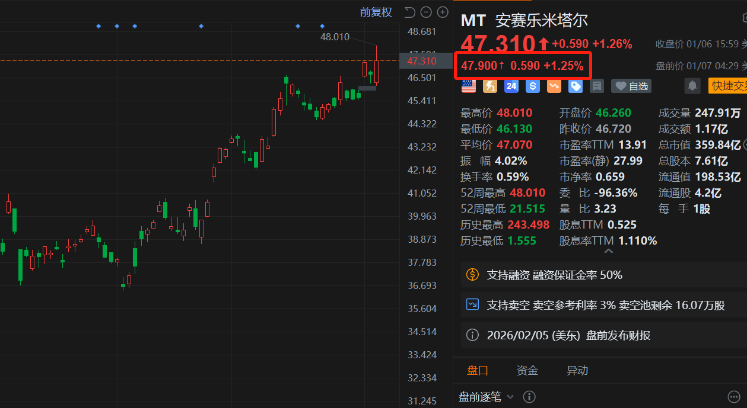
Task: Click the 历史最高 243.498 value
Action: point(529,224)
